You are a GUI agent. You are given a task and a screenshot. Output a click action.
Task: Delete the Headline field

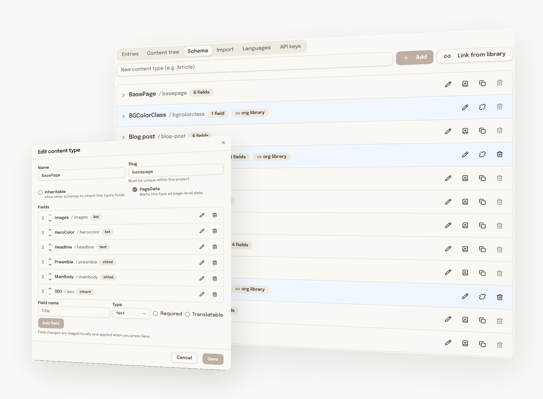tap(214, 247)
